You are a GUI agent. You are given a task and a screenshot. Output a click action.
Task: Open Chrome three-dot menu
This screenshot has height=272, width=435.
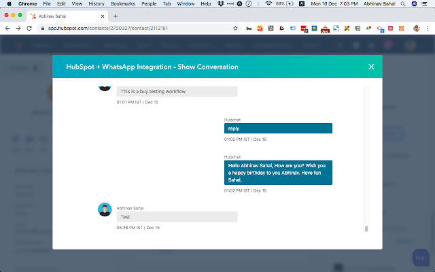tap(428, 29)
